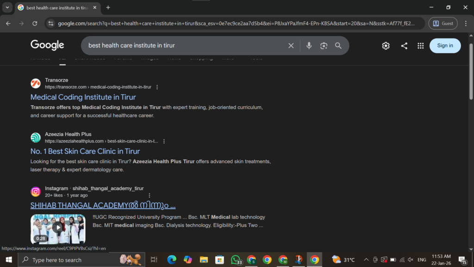The image size is (474, 267).
Task: Open three-dot options for Instagram result
Action: [x=149, y=196]
